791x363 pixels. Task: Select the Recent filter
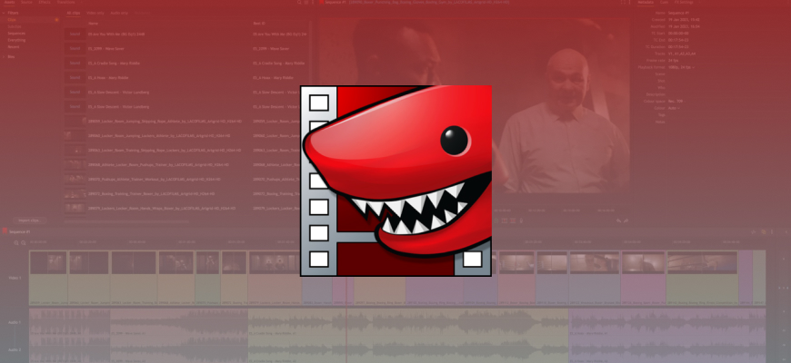click(x=13, y=47)
